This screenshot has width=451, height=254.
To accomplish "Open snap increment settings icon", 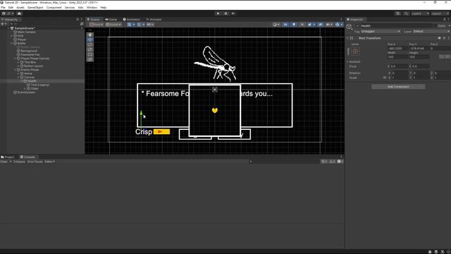I will click(x=150, y=25).
